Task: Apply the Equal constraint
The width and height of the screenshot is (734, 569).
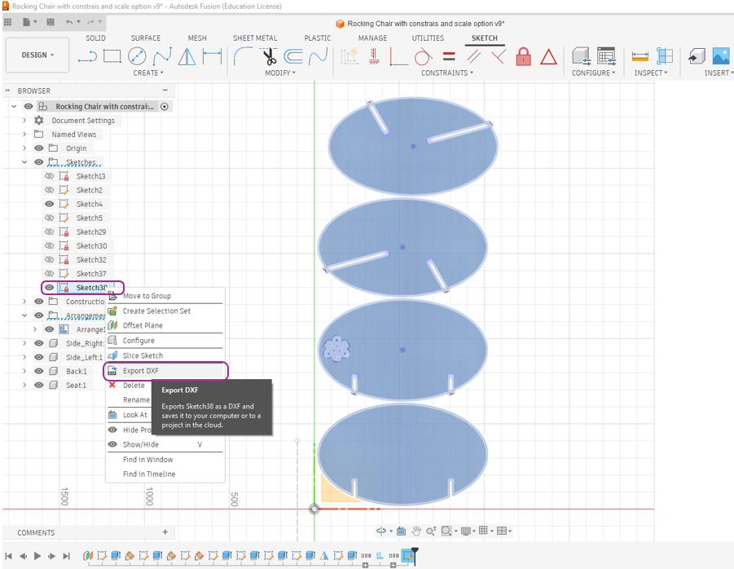Action: tap(449, 57)
